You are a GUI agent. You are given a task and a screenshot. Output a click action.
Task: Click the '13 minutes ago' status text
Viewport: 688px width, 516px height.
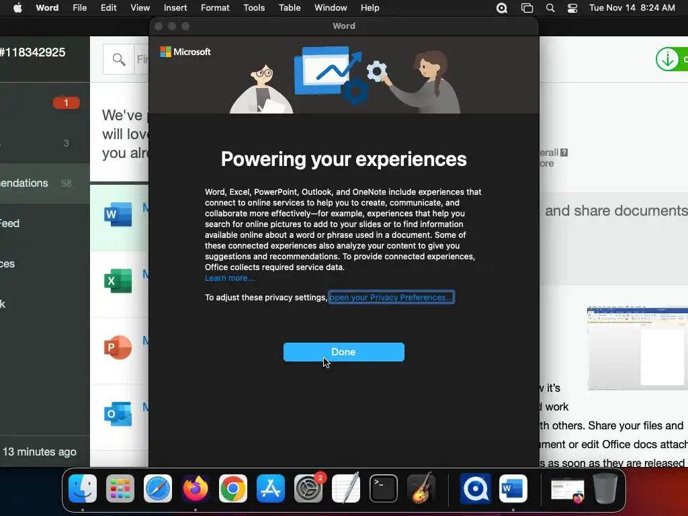pyautogui.click(x=40, y=451)
